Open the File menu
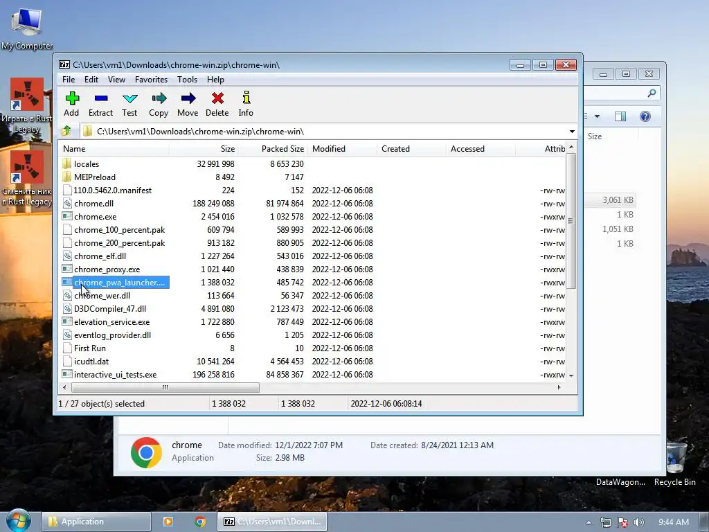Image resolution: width=709 pixels, height=532 pixels. tap(69, 80)
